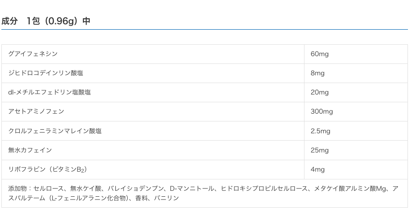This screenshot has height=210, width=413.
Task: Click the 1包（0.96g）中 heading text
Action: point(58,21)
